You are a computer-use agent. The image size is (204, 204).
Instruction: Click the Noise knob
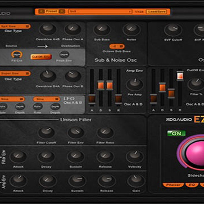tap(131, 29)
